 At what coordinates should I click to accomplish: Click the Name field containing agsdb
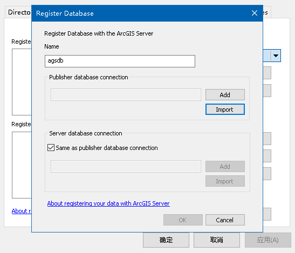point(120,61)
